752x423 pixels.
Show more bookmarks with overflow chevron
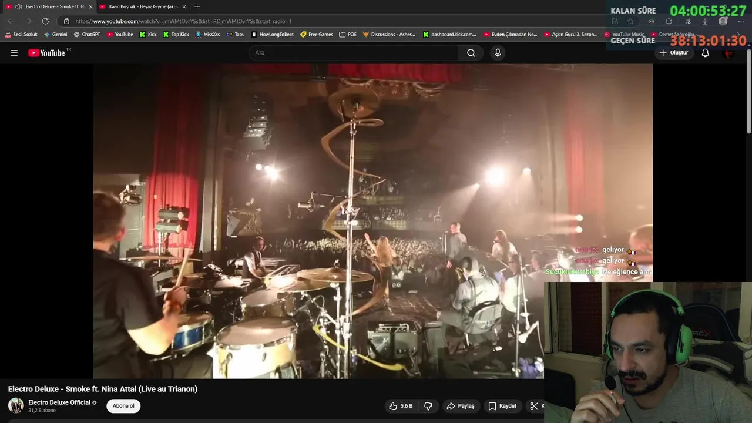739,35
